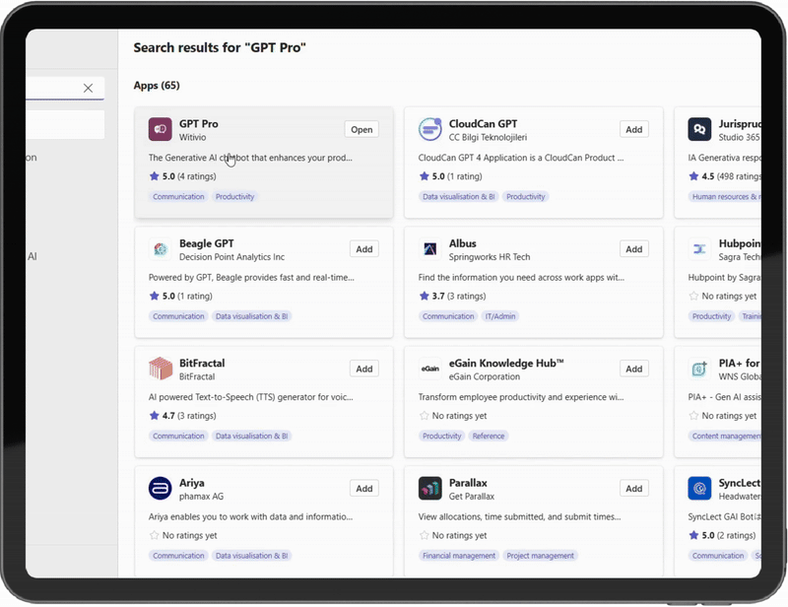Click the Communication tag on GPT Pro

[178, 197]
